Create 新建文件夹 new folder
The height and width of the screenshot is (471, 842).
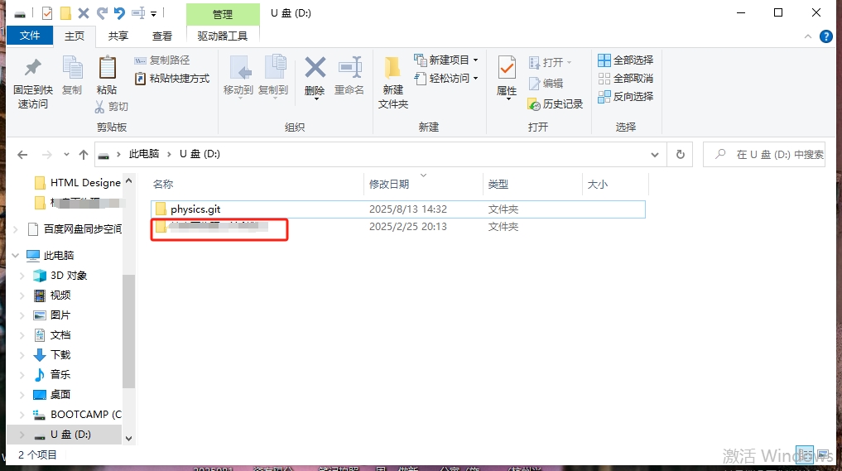[x=393, y=82]
